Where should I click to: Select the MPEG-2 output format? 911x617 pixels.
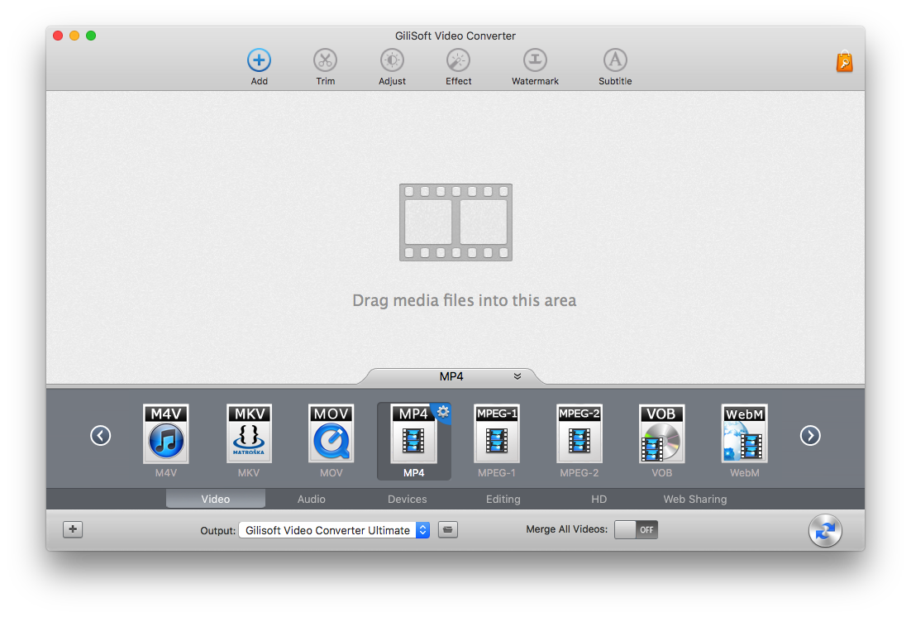[x=580, y=441]
